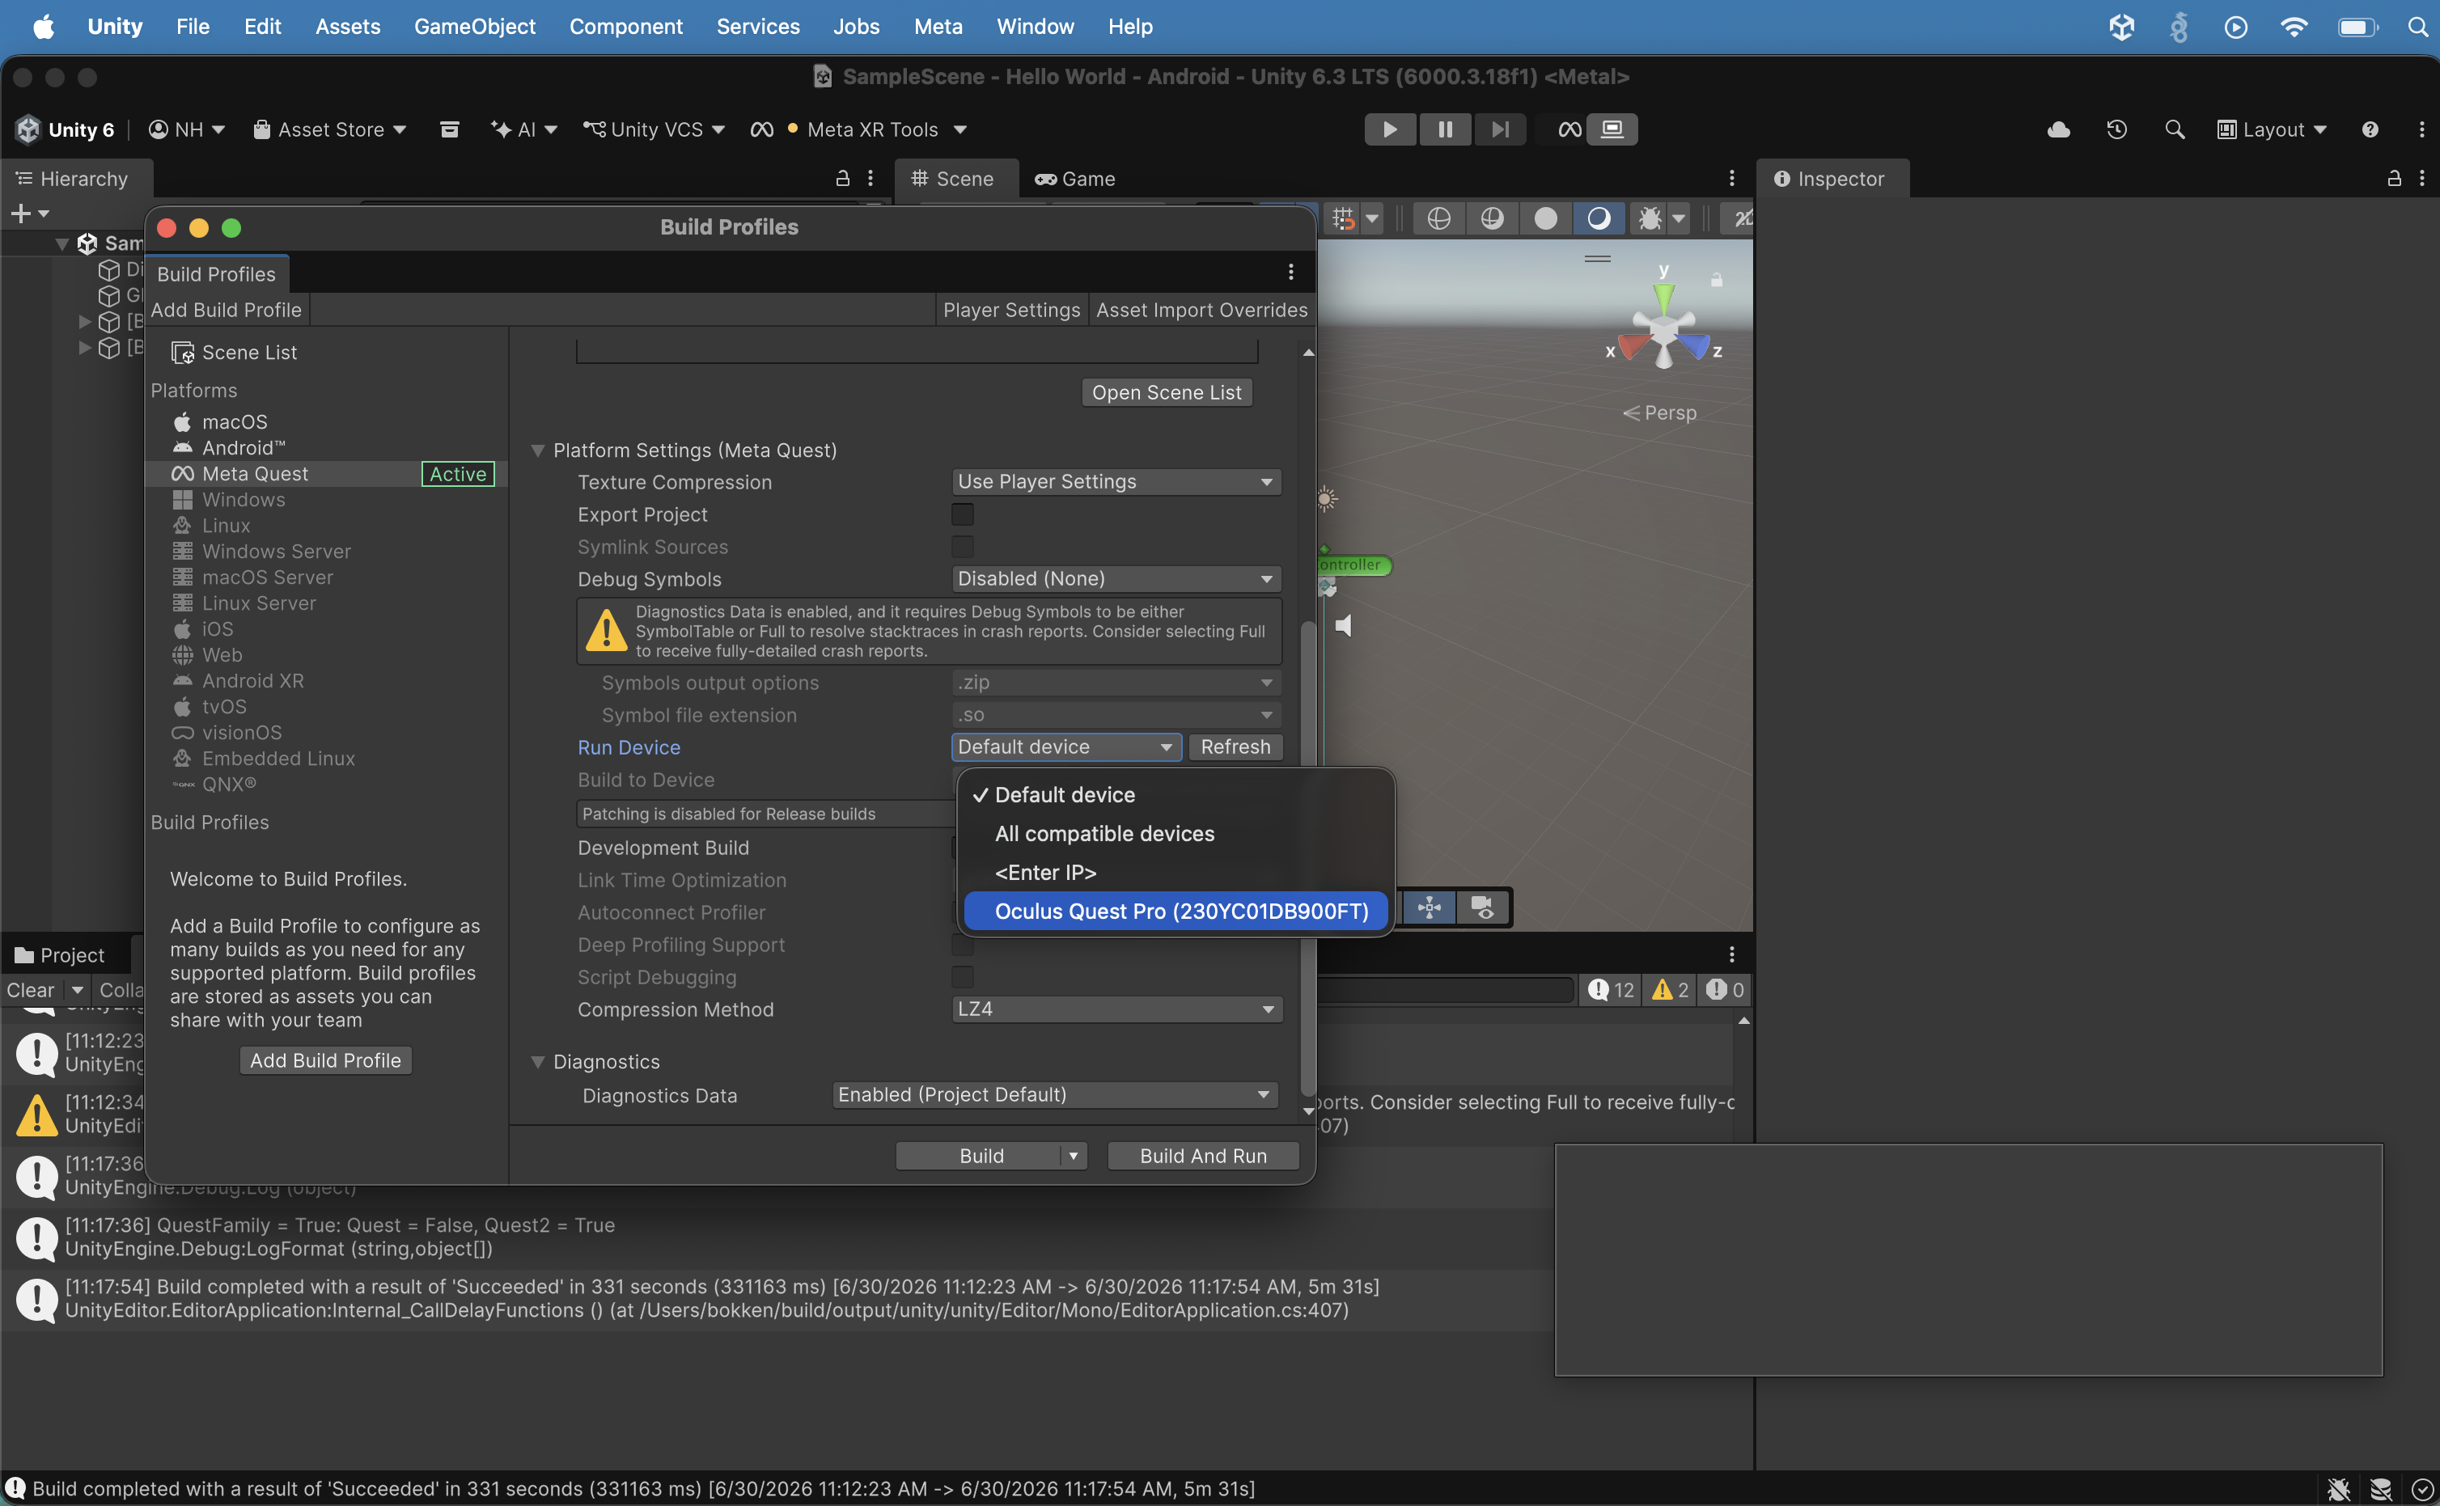Toggle the Export Project checkbox
The height and width of the screenshot is (1506, 2440).
[963, 514]
